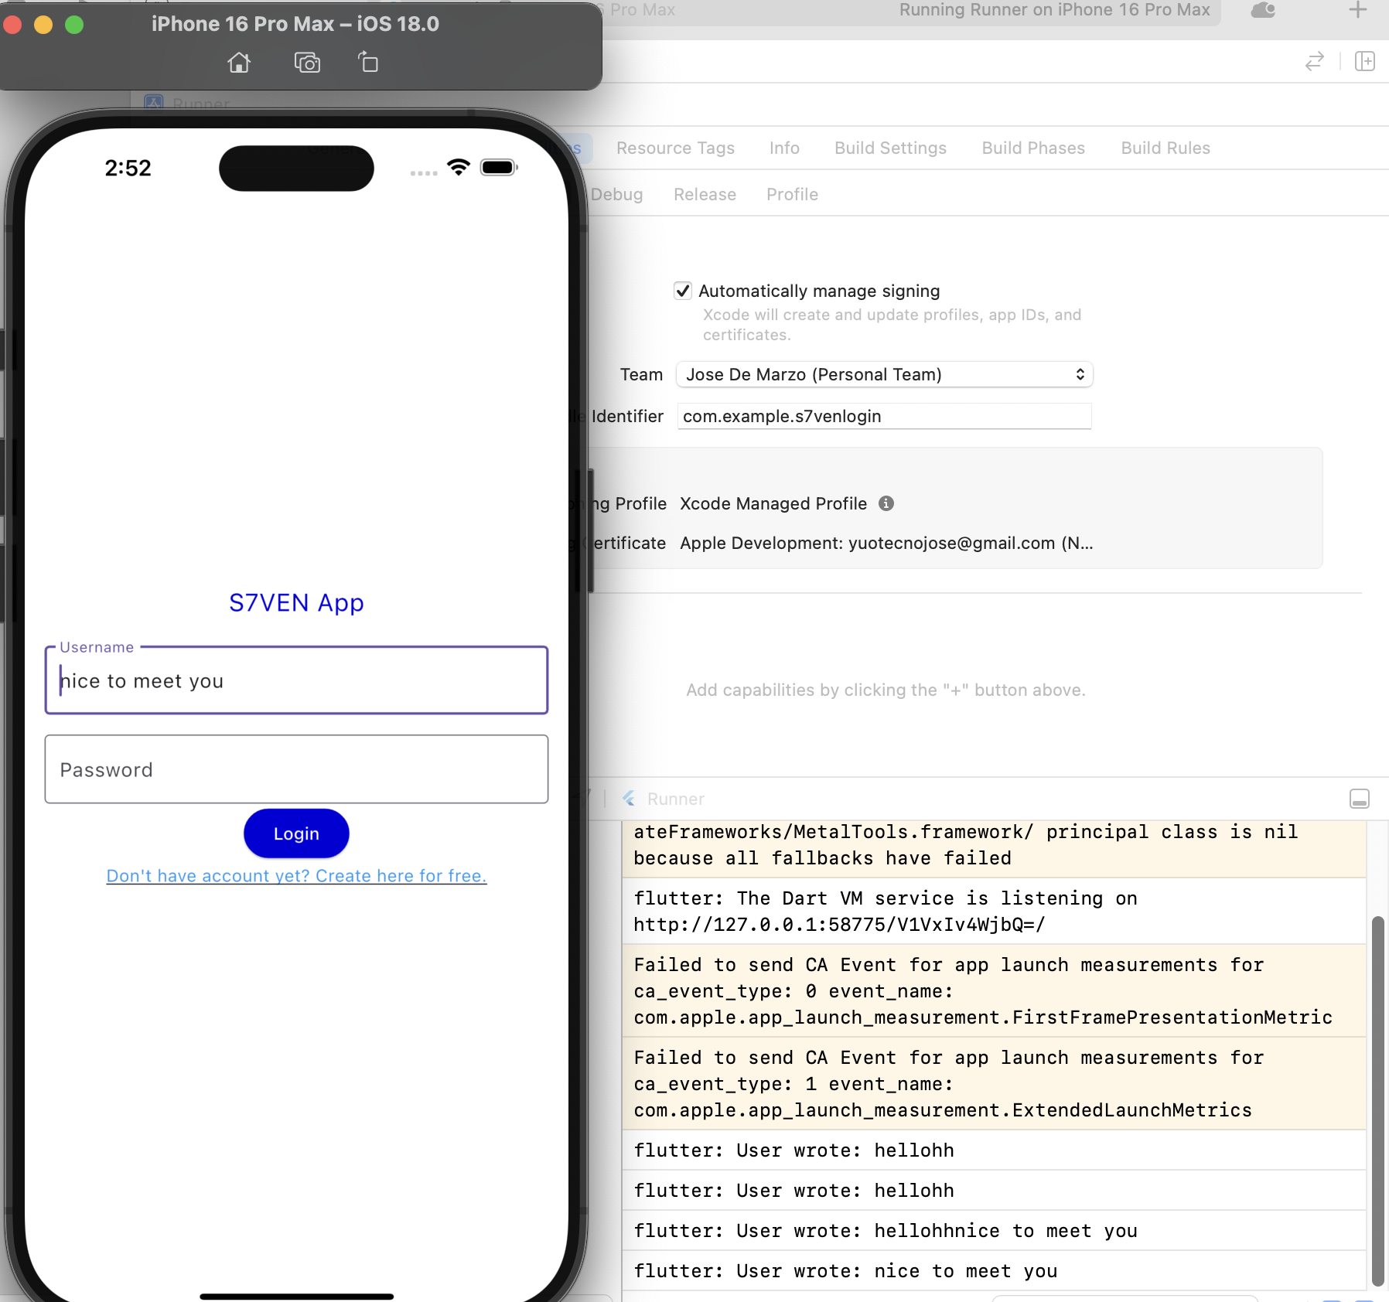Image resolution: width=1389 pixels, height=1302 pixels.
Task: Open the Build Rules tab
Action: click(1165, 148)
